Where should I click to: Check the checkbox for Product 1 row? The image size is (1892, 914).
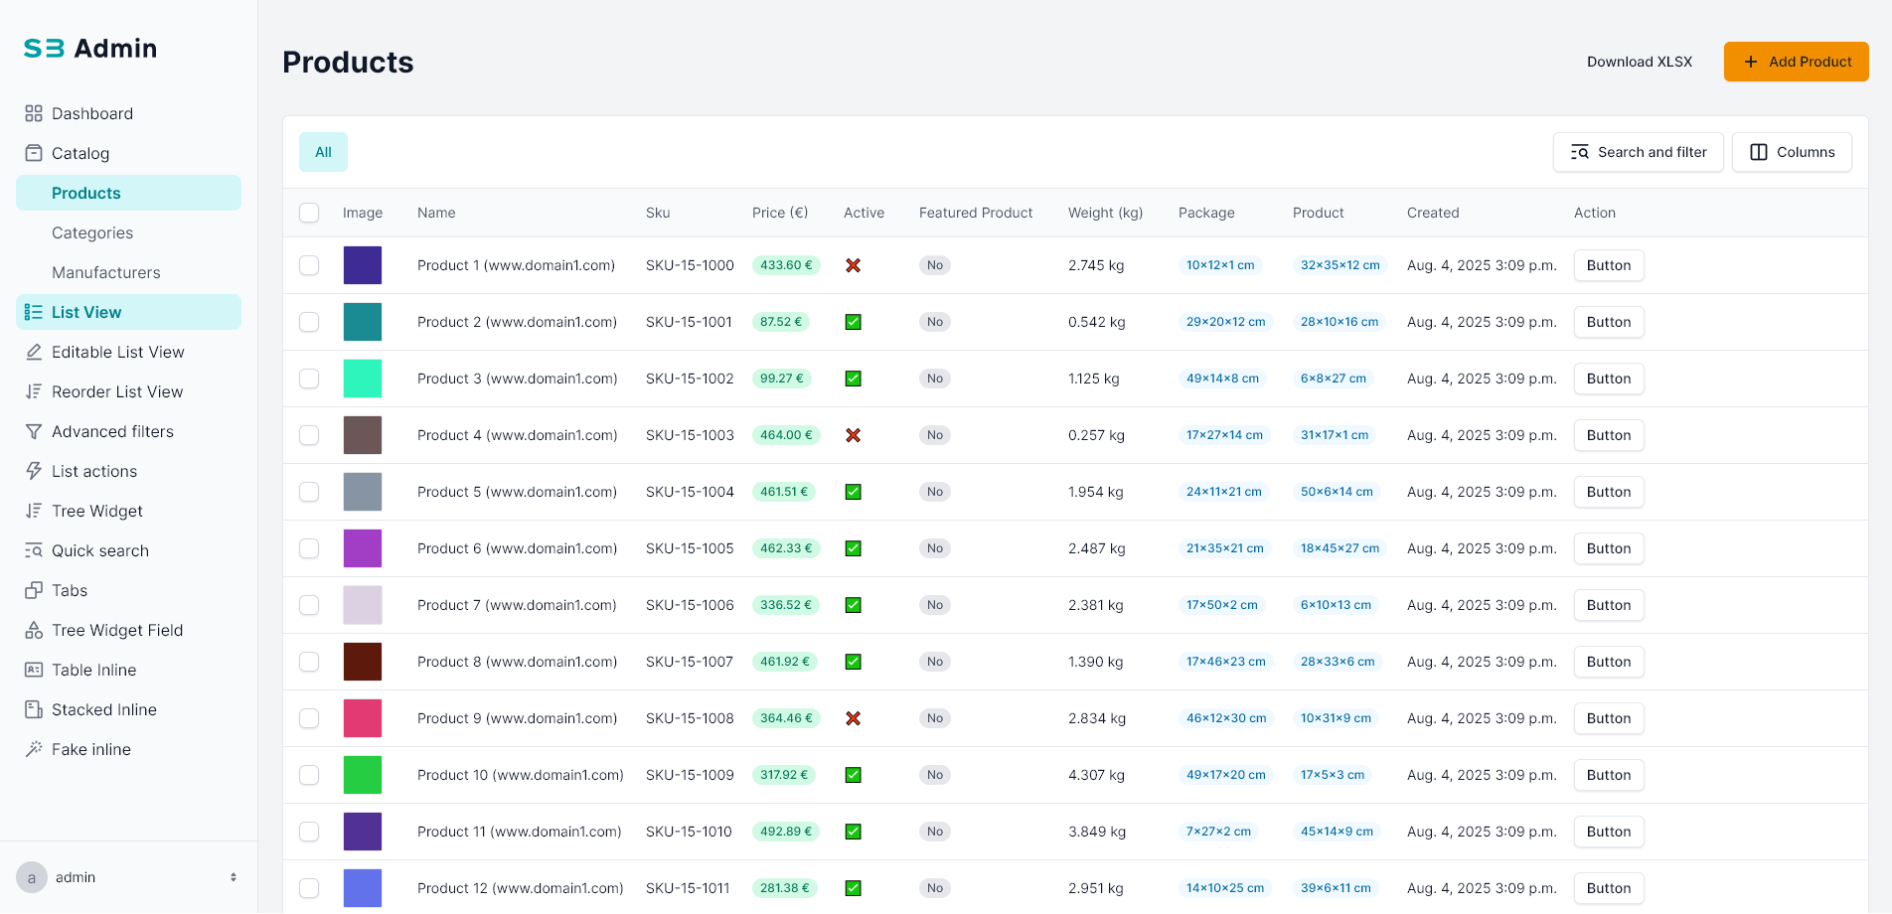(309, 265)
